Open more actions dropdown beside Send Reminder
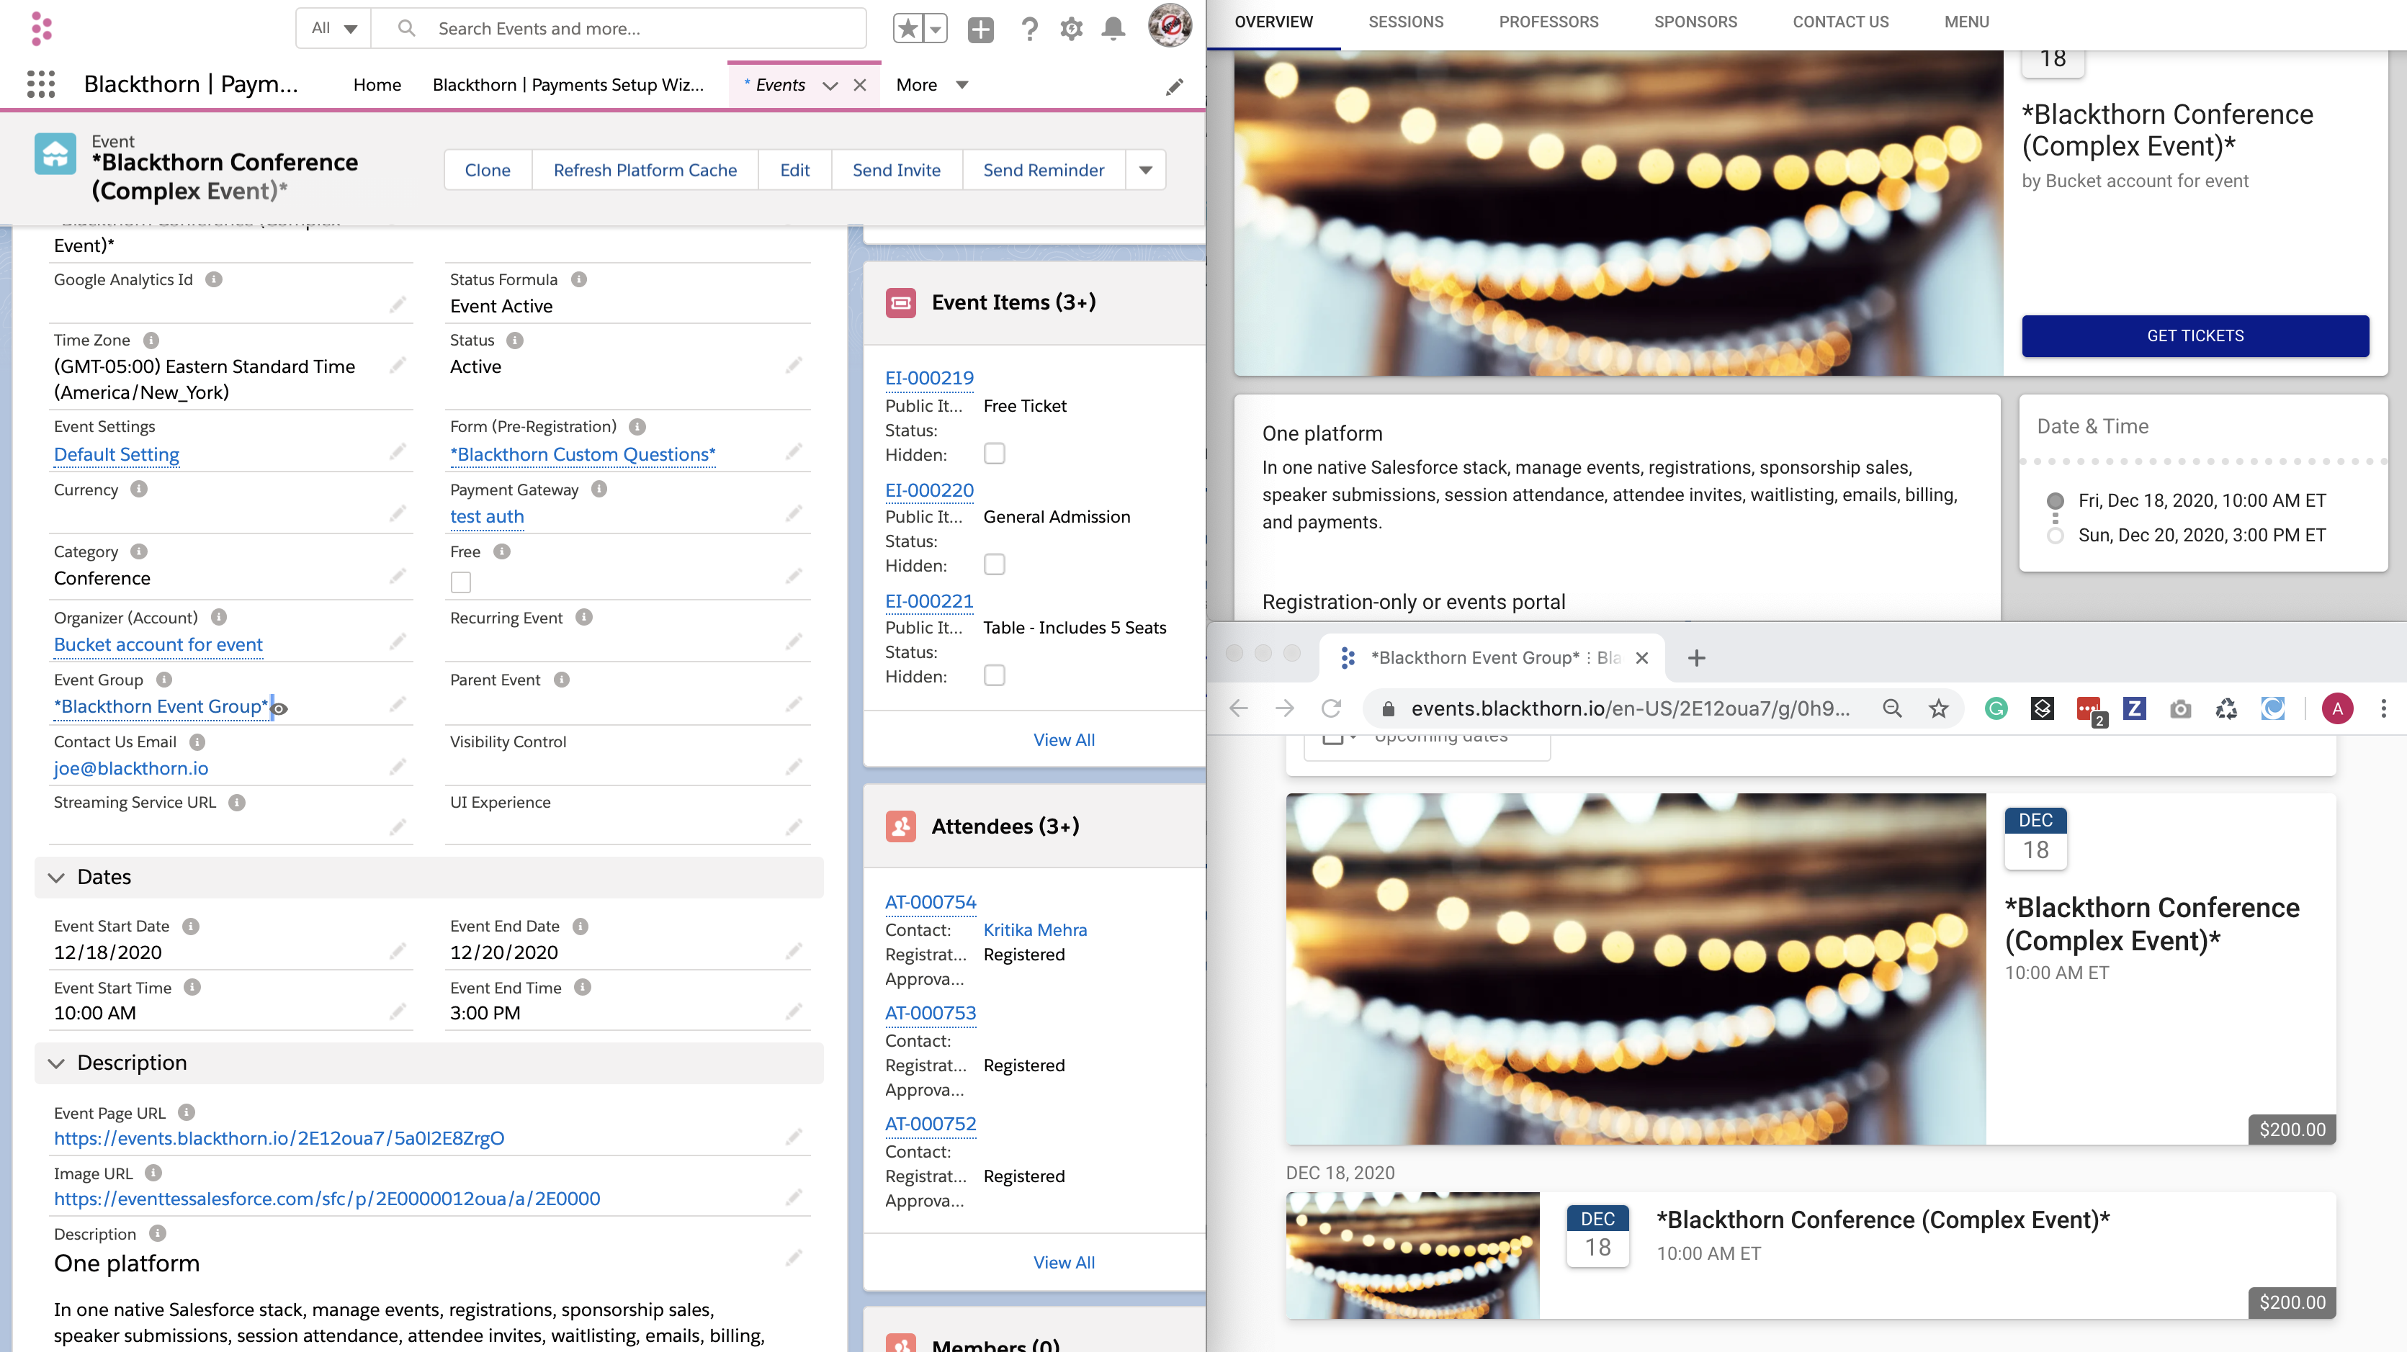 pos(1146,170)
